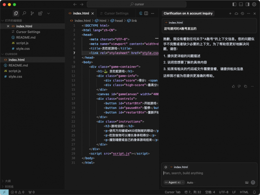260x195 pixels.
Task: Open the Source Control icon
Action: (x=32, y=13)
